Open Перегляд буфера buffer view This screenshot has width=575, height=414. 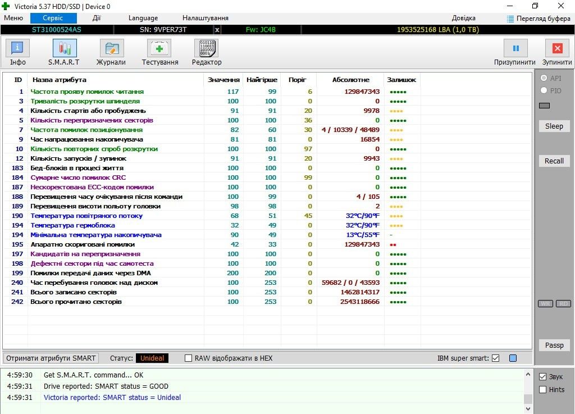[539, 19]
